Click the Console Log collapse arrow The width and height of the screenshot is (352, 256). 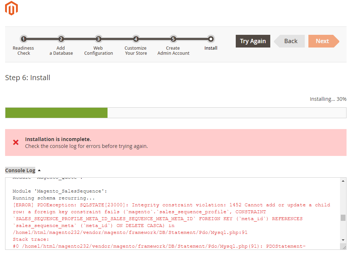pyautogui.click(x=39, y=170)
